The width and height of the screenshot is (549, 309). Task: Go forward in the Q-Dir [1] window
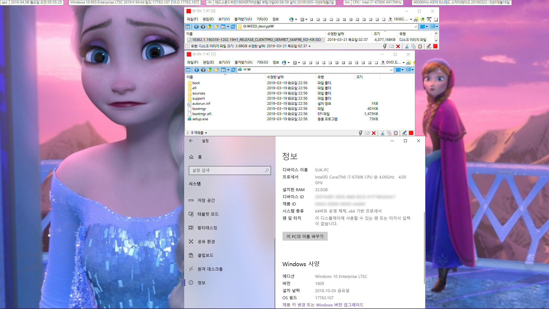click(203, 70)
